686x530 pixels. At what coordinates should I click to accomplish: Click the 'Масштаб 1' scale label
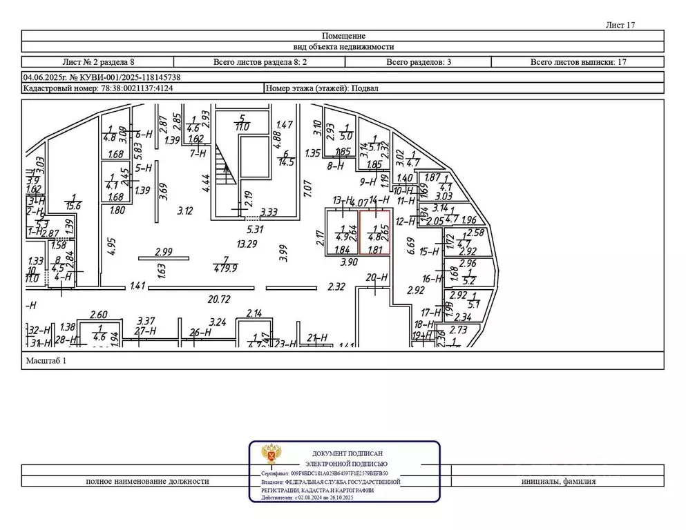(47, 360)
